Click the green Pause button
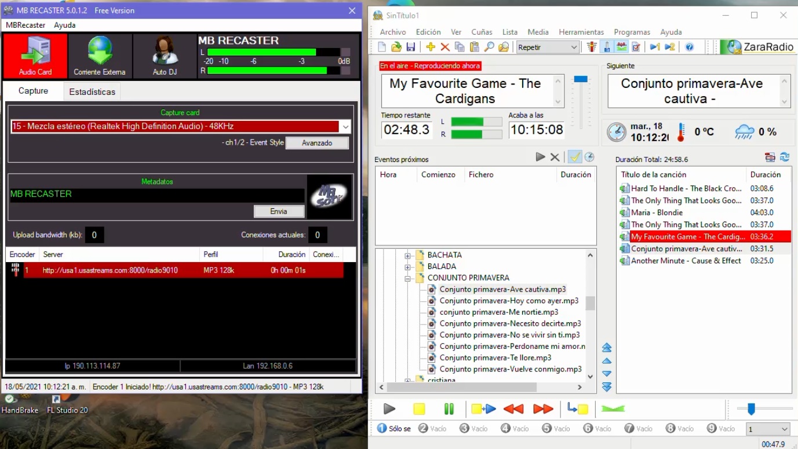 pyautogui.click(x=449, y=409)
